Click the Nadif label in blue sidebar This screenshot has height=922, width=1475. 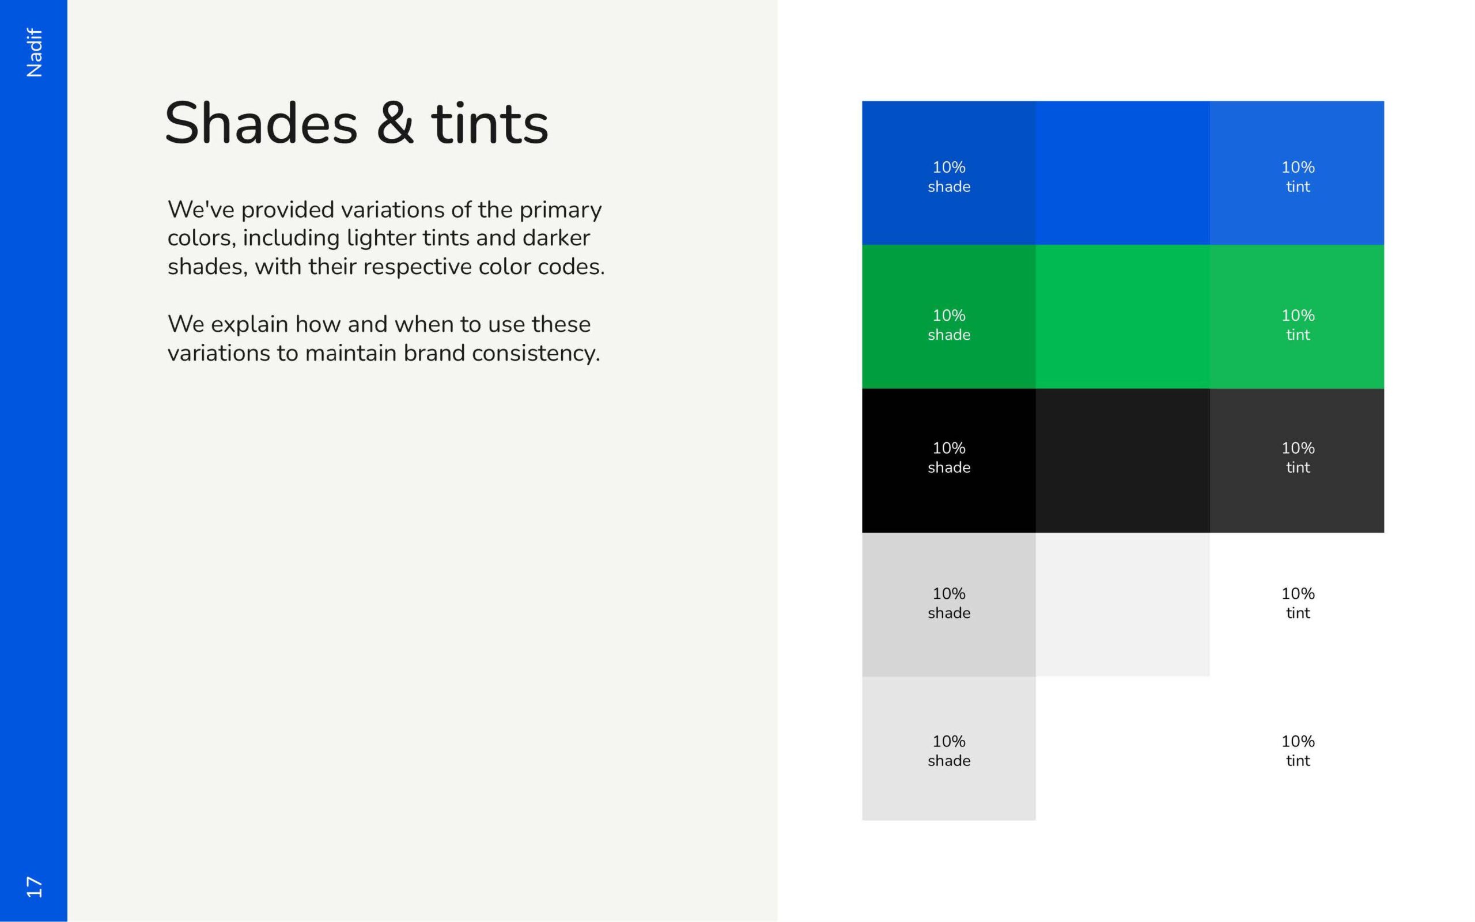34,52
